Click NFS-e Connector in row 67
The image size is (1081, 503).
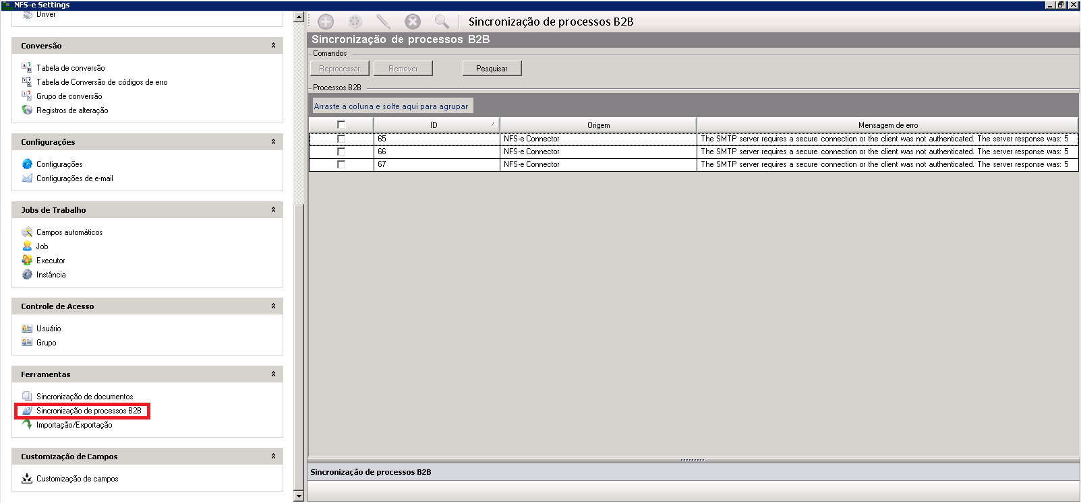click(531, 164)
